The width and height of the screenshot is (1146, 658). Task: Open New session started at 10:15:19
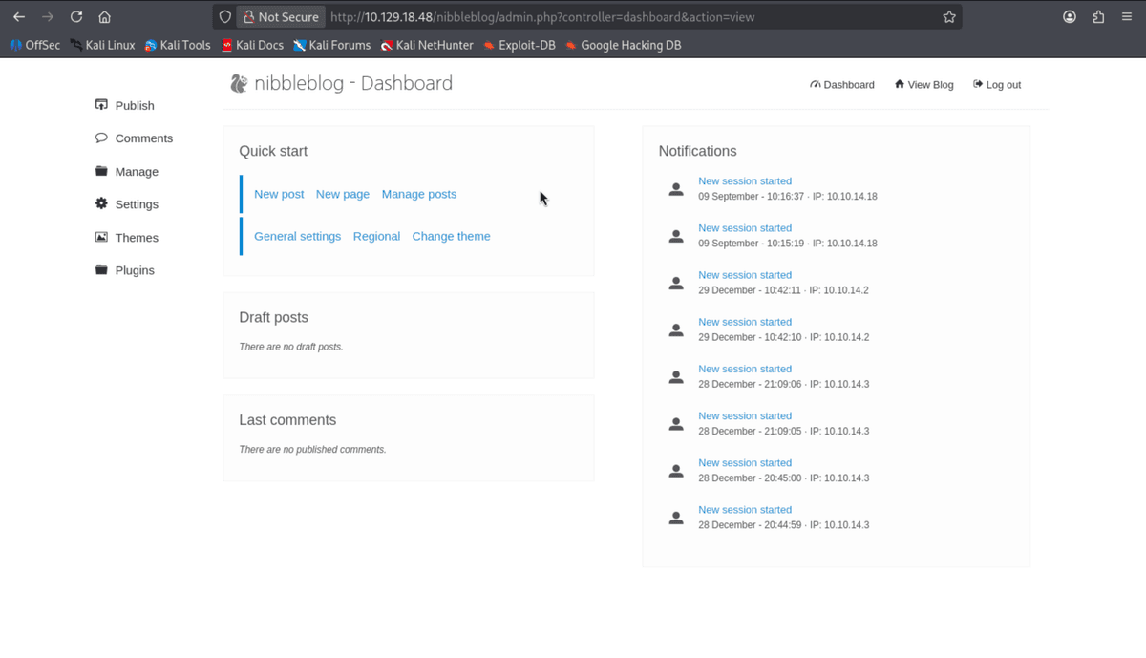(745, 227)
